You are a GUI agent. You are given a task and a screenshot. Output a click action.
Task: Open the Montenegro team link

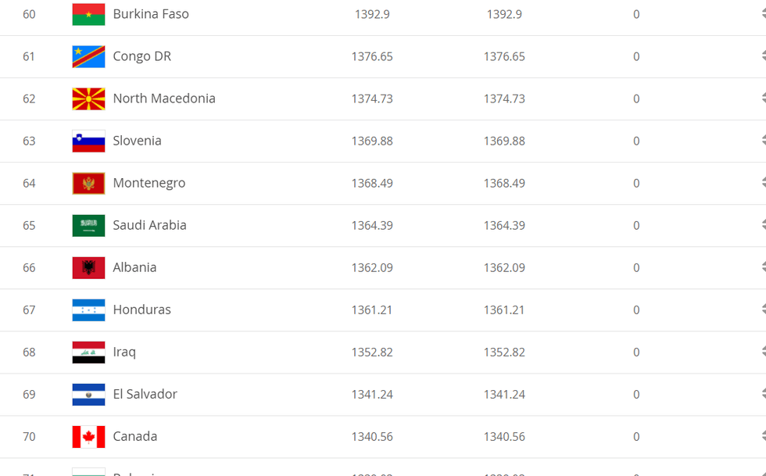pyautogui.click(x=149, y=183)
